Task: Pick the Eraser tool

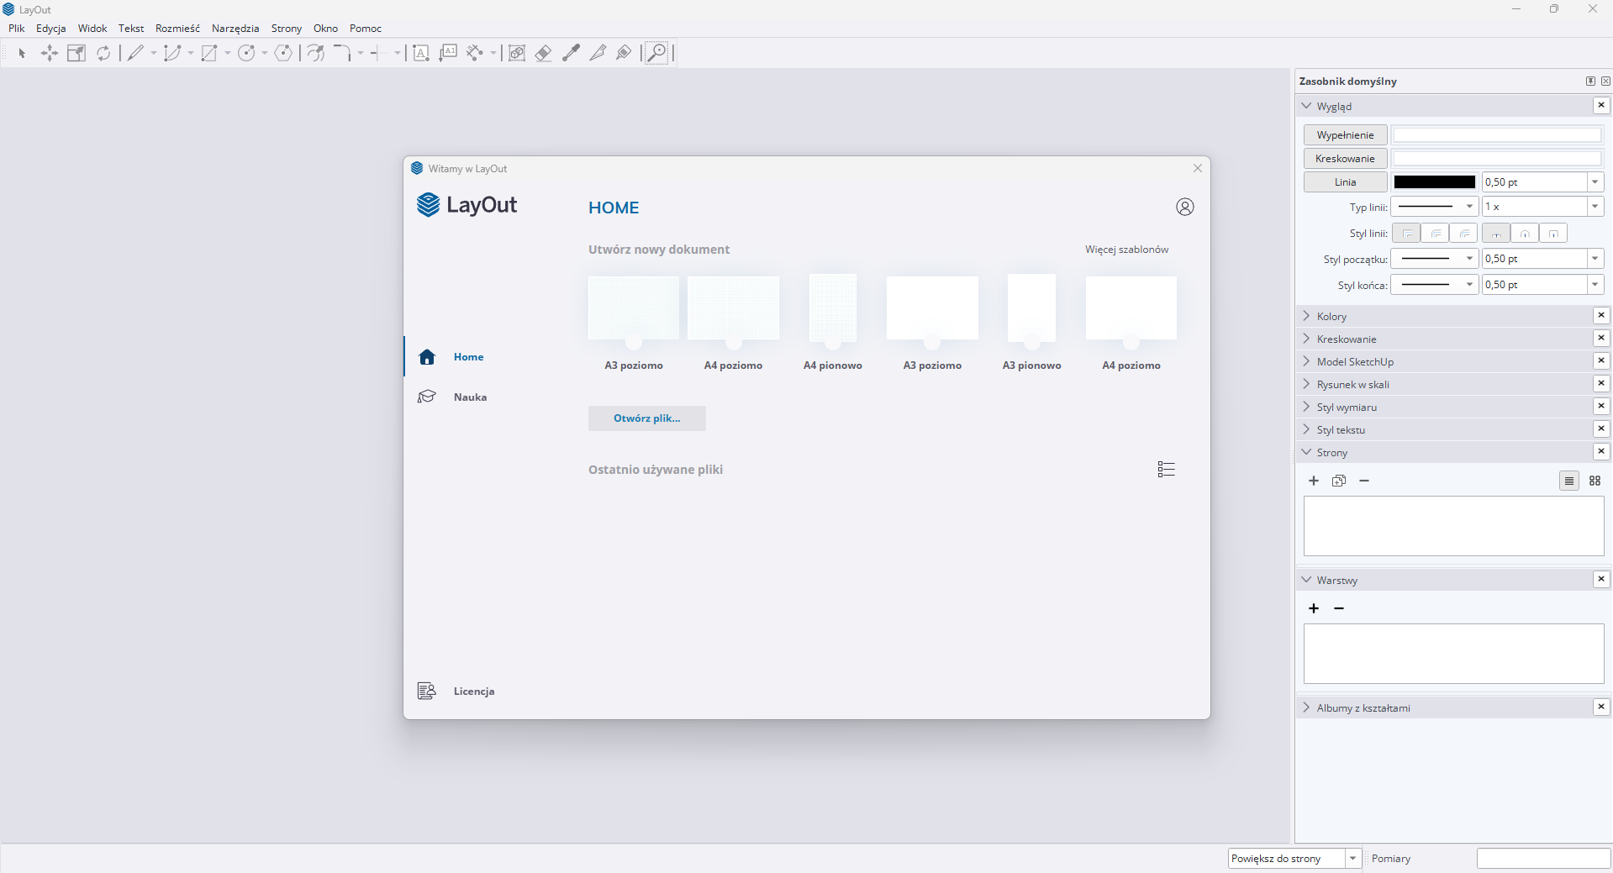Action: tap(544, 53)
